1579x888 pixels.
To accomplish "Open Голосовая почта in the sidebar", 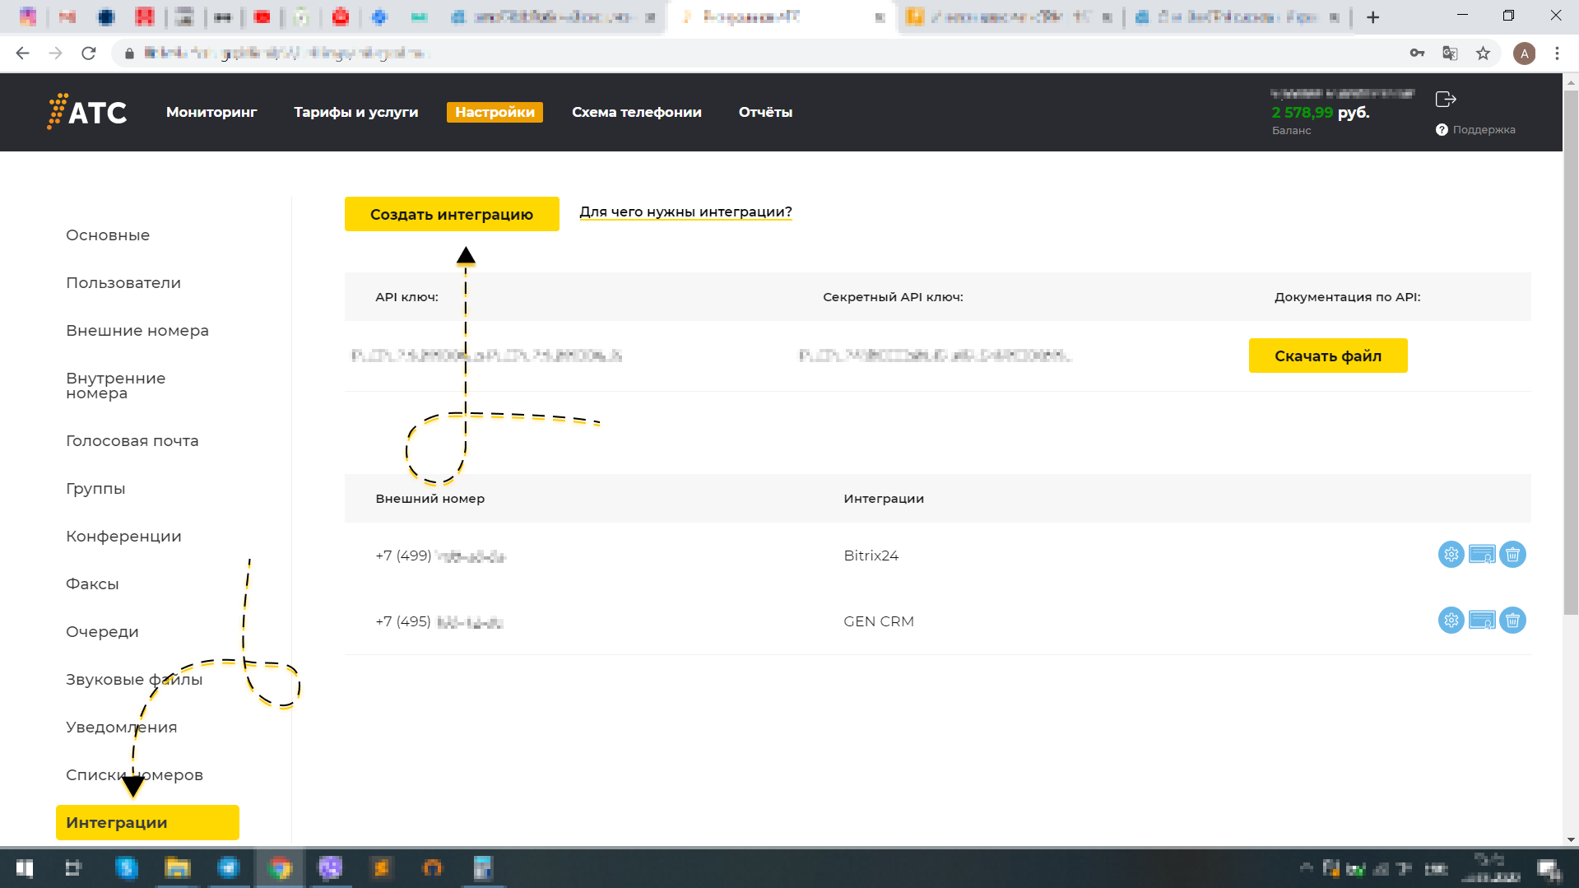I will pos(132,441).
